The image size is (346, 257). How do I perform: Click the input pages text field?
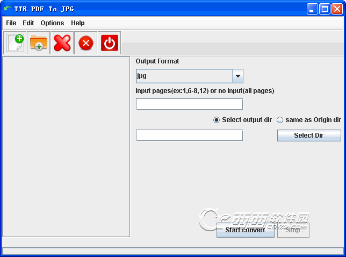coord(189,104)
